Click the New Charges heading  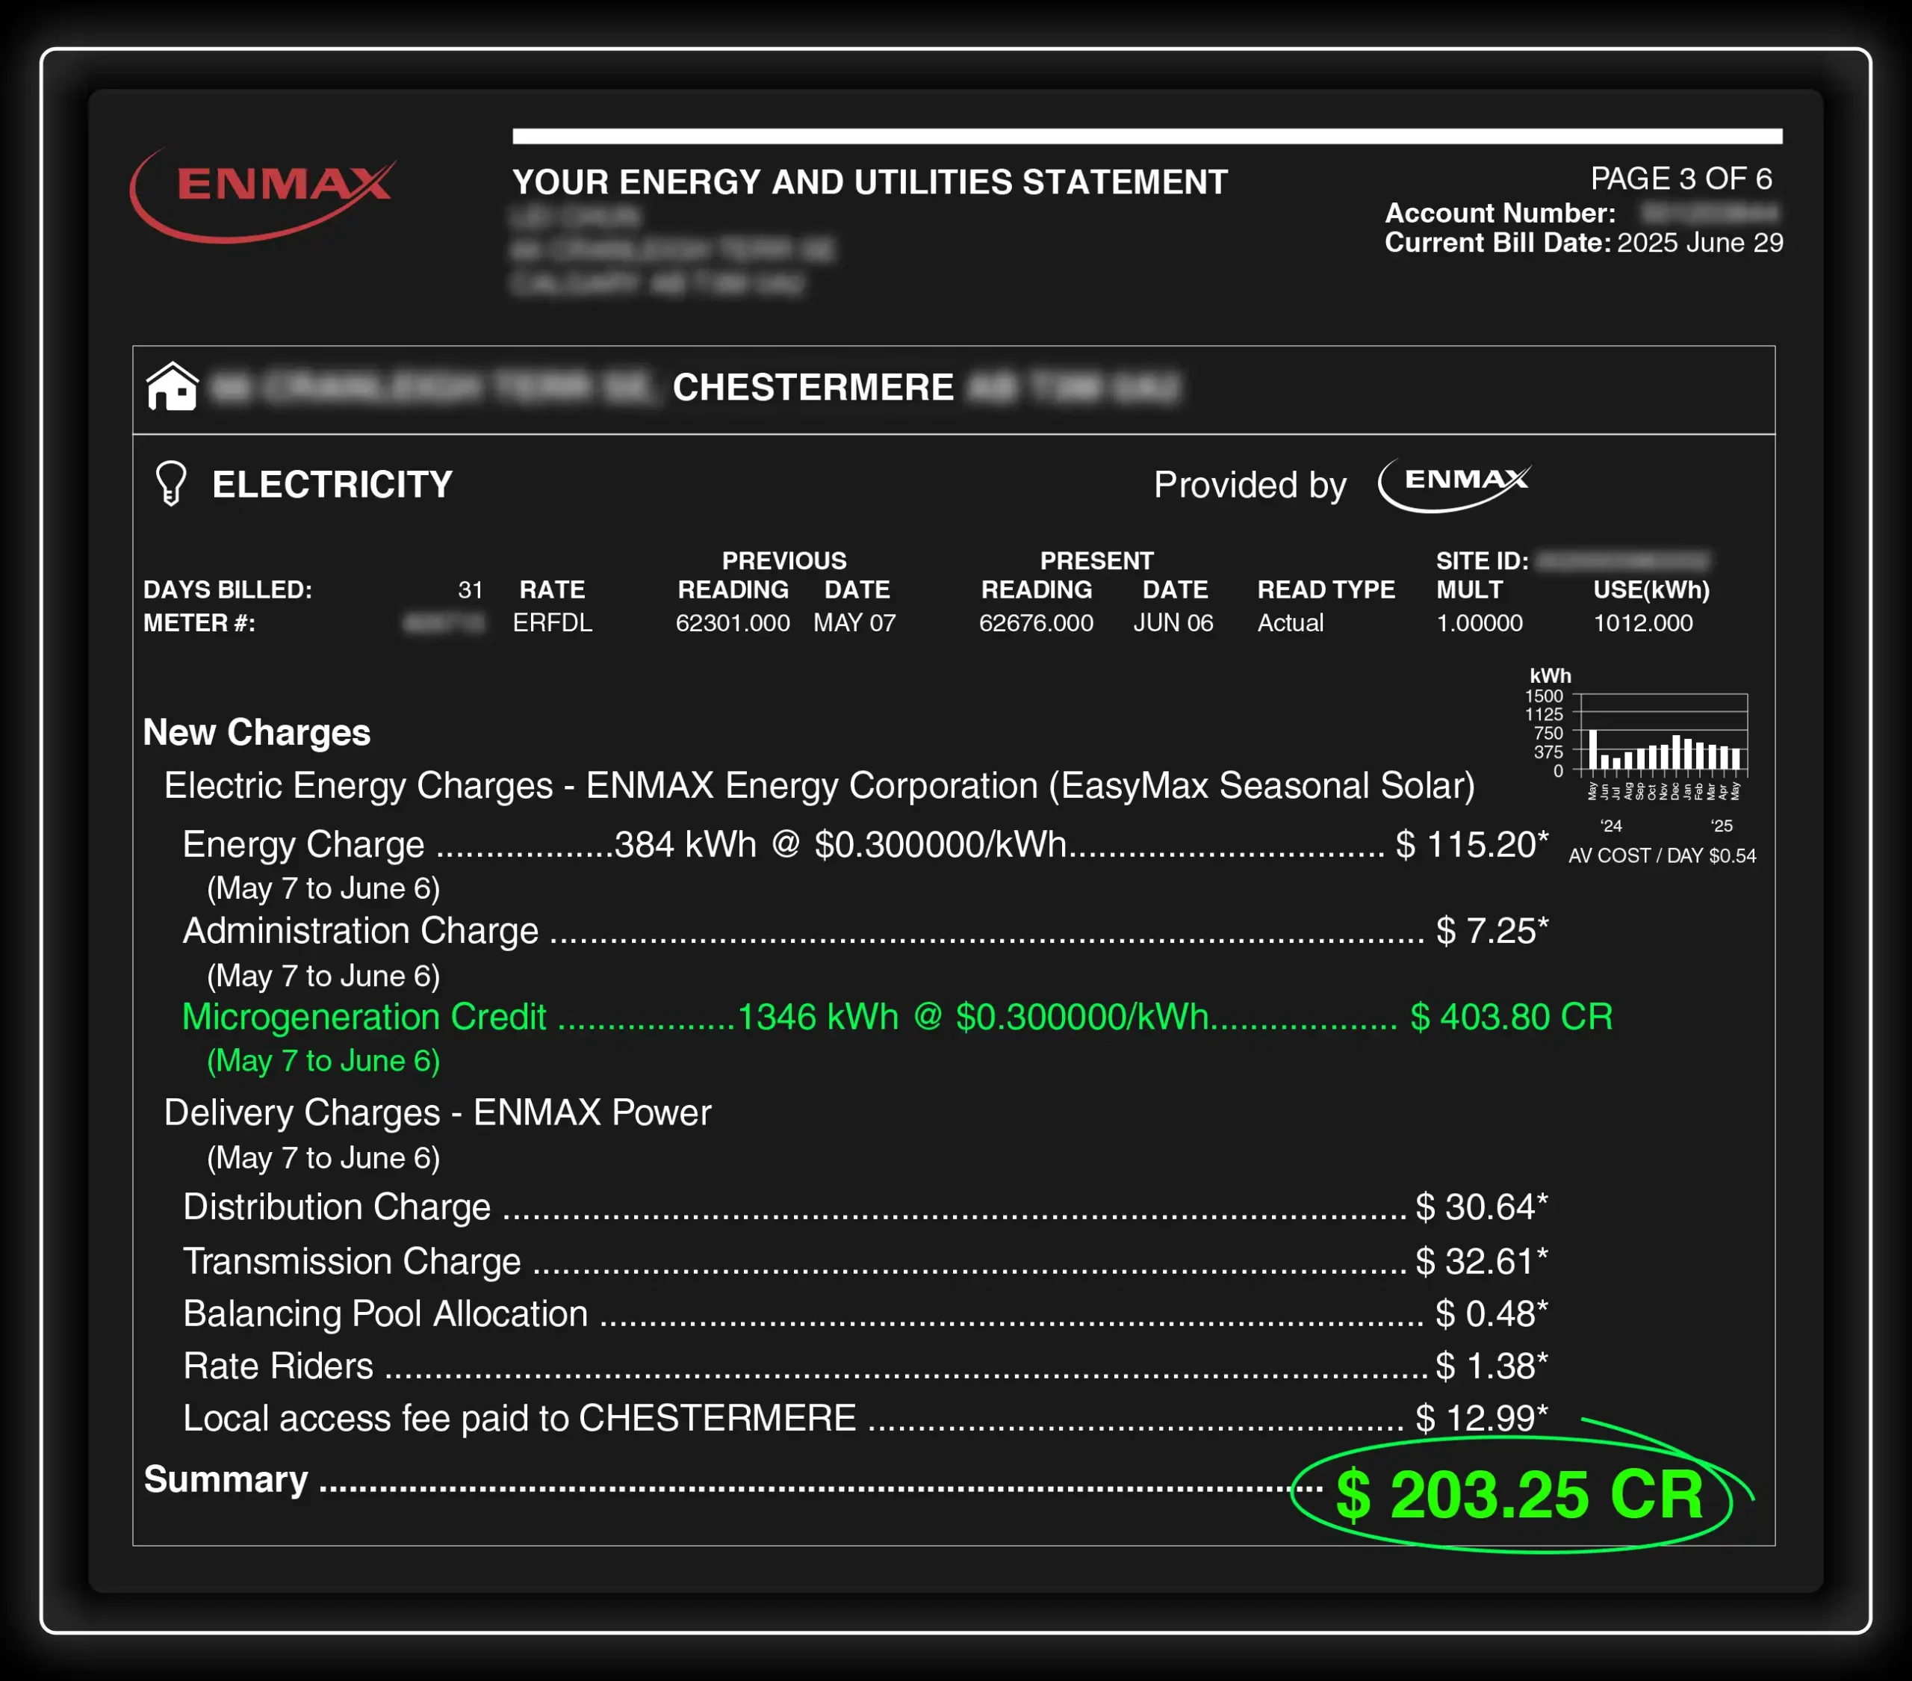click(256, 732)
